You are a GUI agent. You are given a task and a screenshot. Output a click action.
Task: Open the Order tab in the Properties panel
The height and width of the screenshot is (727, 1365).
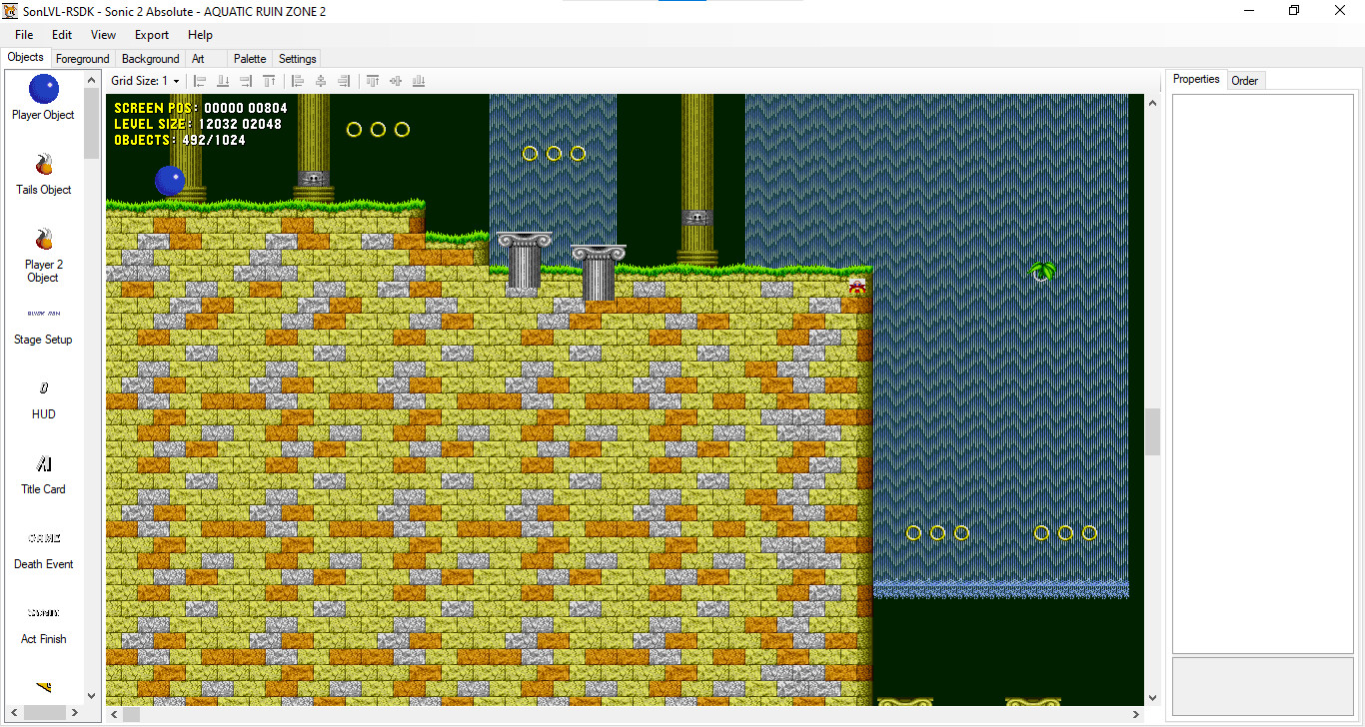pyautogui.click(x=1245, y=80)
